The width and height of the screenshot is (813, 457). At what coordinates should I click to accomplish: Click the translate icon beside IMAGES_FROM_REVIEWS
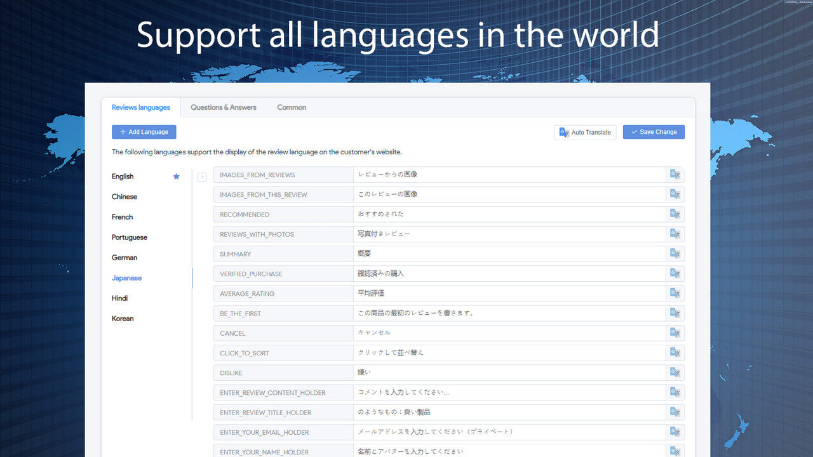pyautogui.click(x=675, y=175)
